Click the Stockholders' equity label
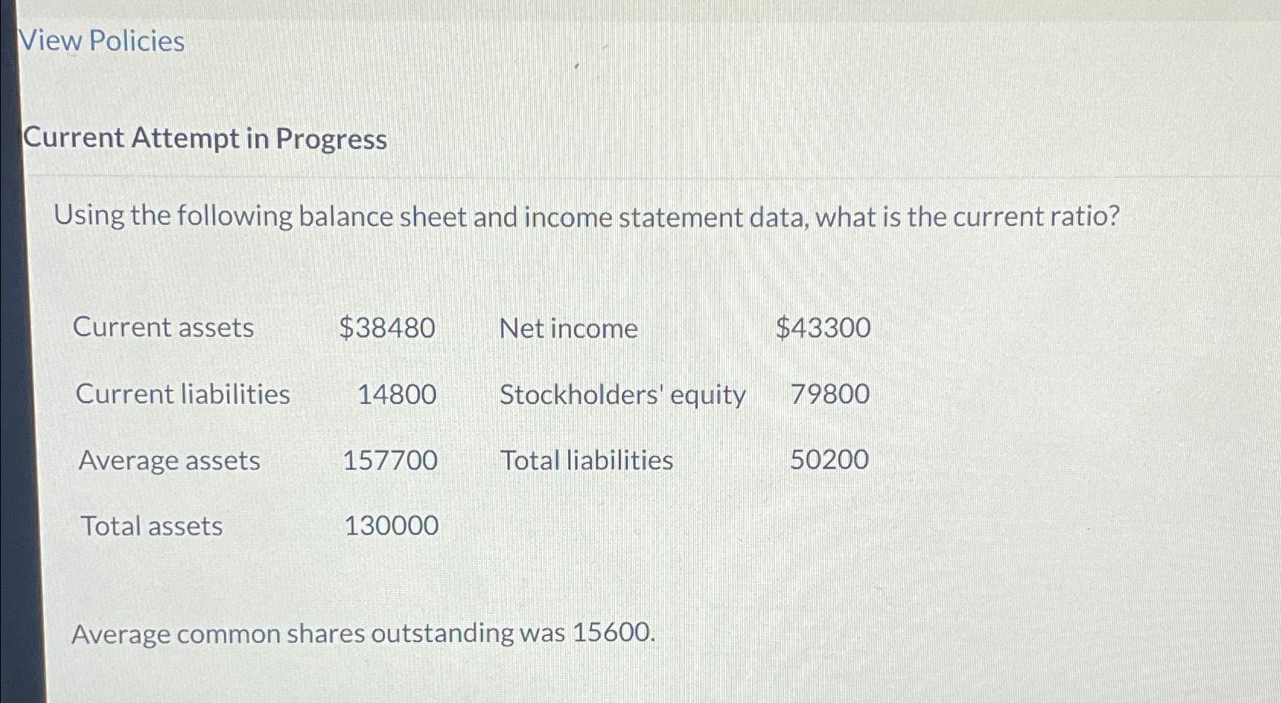The image size is (1281, 703). point(623,395)
